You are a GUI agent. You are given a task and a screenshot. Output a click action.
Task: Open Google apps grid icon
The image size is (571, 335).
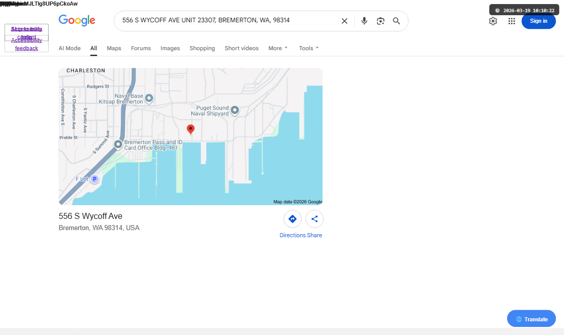(512, 21)
